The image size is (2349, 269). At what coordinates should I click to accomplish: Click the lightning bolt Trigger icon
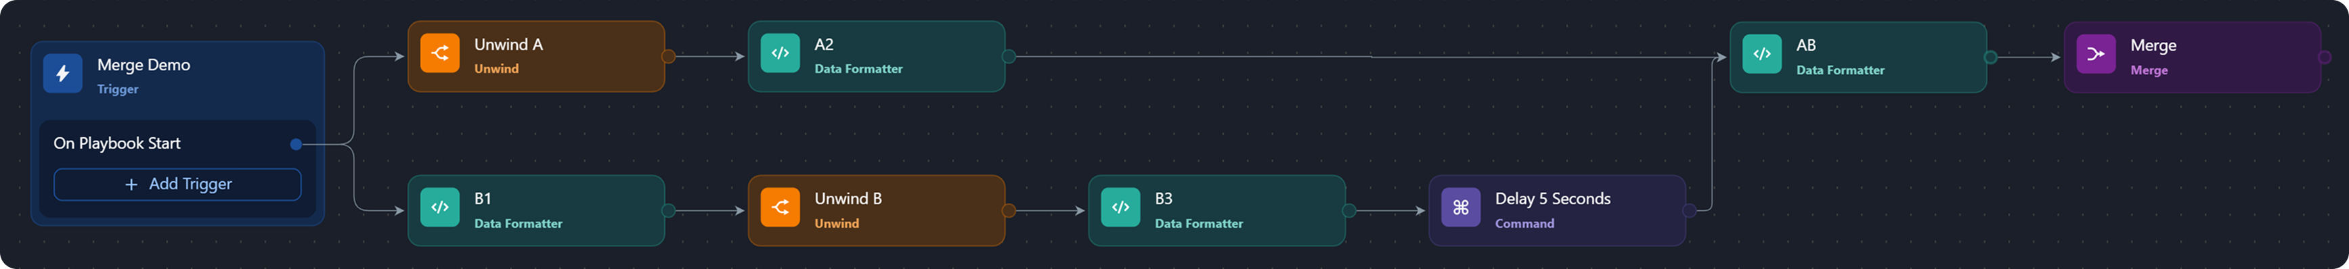point(62,74)
